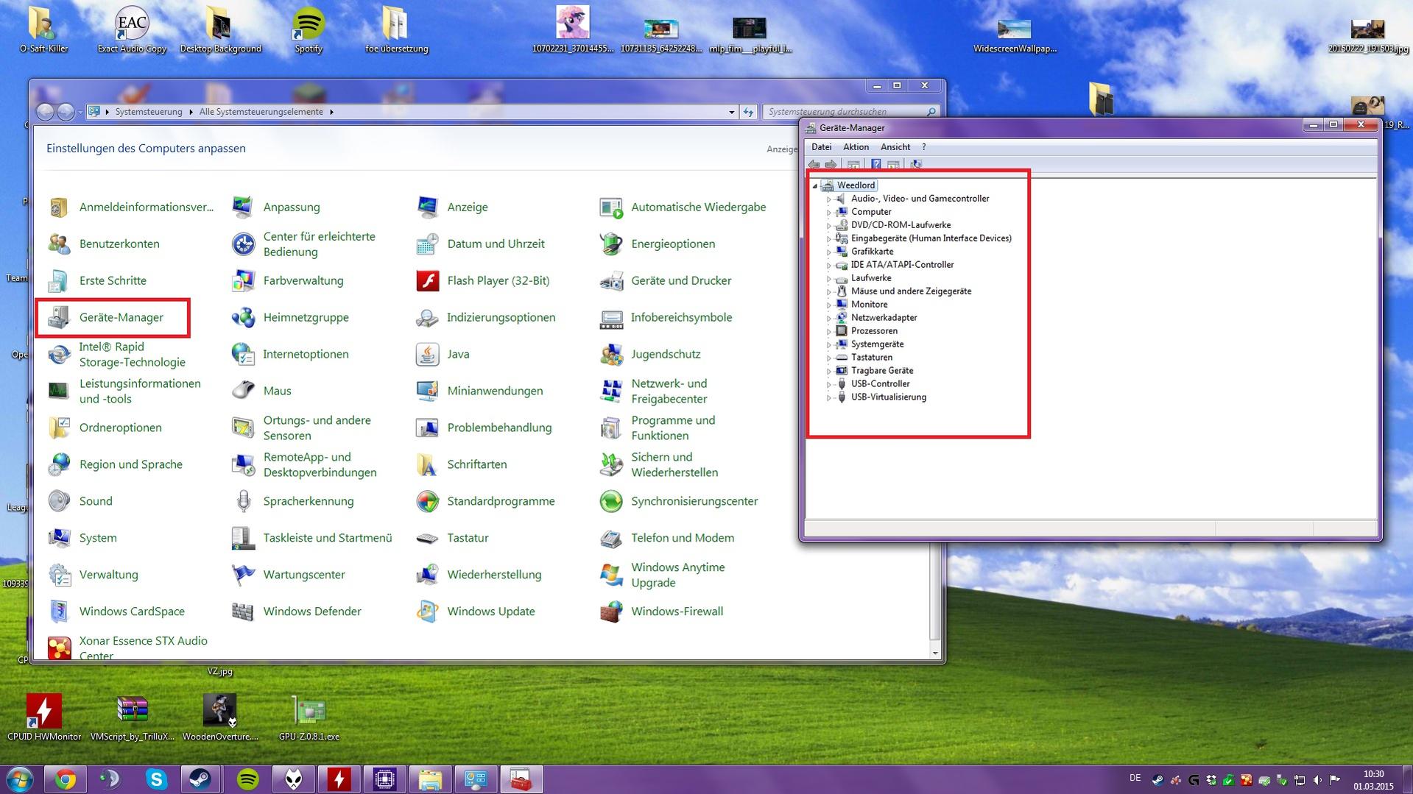
Task: Open the Sound settings item
Action: coord(96,501)
